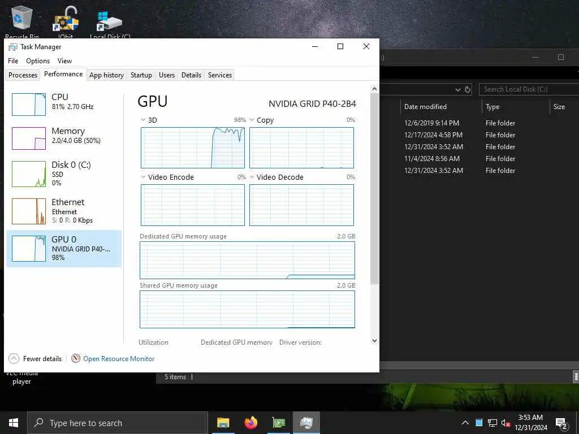Screen dimensions: 579x434
Task: Click the Resource Monitor icon
Action: pos(76,359)
